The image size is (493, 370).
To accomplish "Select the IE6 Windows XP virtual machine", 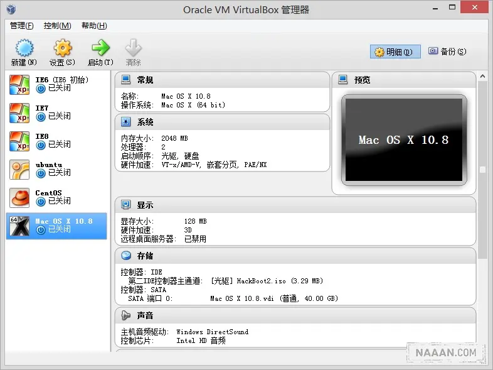I will 19,84.
